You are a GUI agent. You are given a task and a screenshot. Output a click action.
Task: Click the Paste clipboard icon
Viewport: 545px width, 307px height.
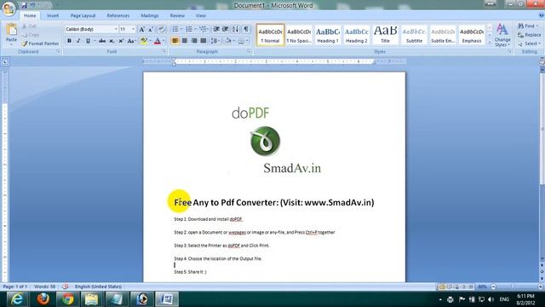[x=11, y=30]
